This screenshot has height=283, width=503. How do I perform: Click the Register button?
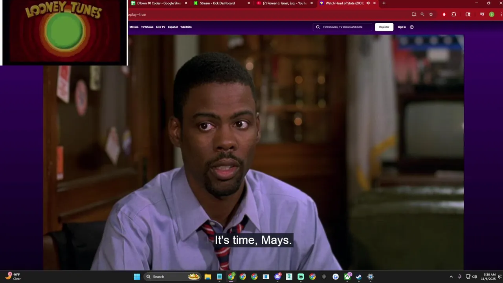tap(384, 27)
